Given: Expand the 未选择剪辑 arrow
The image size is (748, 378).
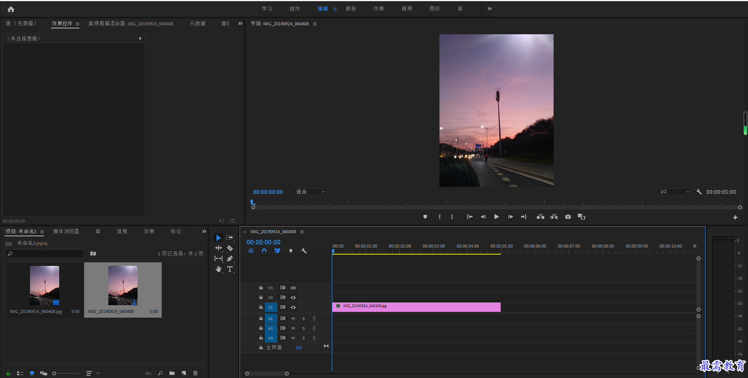Looking at the screenshot, I should coord(140,39).
